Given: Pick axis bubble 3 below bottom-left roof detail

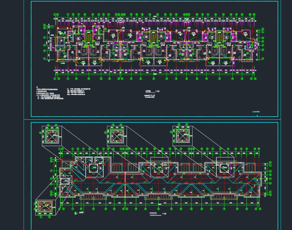Looking at the screenshot, I should pyautogui.click(x=50, y=217).
